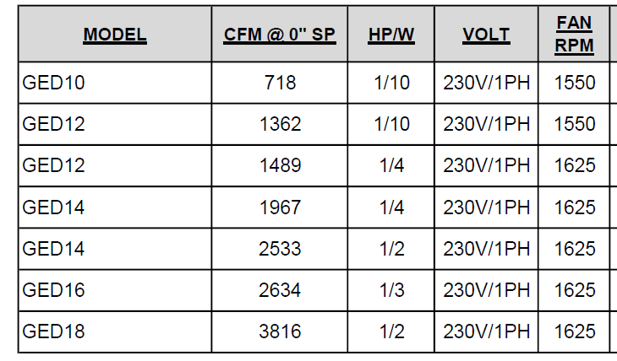Select the GED16 model cell
Image resolution: width=617 pixels, height=361 pixels.
pyautogui.click(x=53, y=290)
